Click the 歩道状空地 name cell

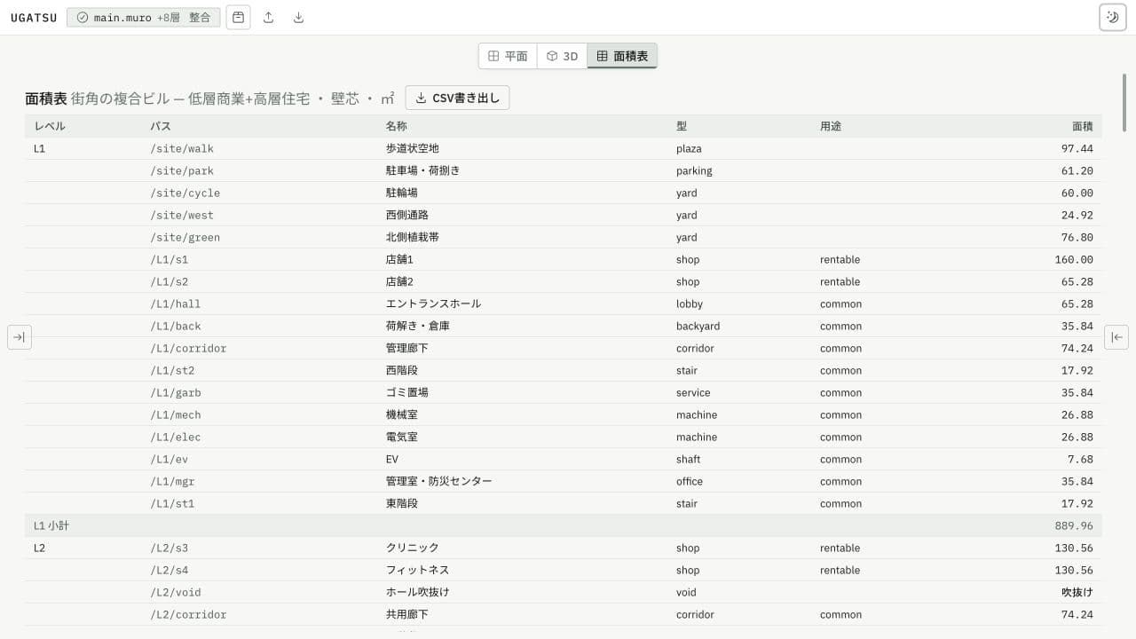[412, 148]
